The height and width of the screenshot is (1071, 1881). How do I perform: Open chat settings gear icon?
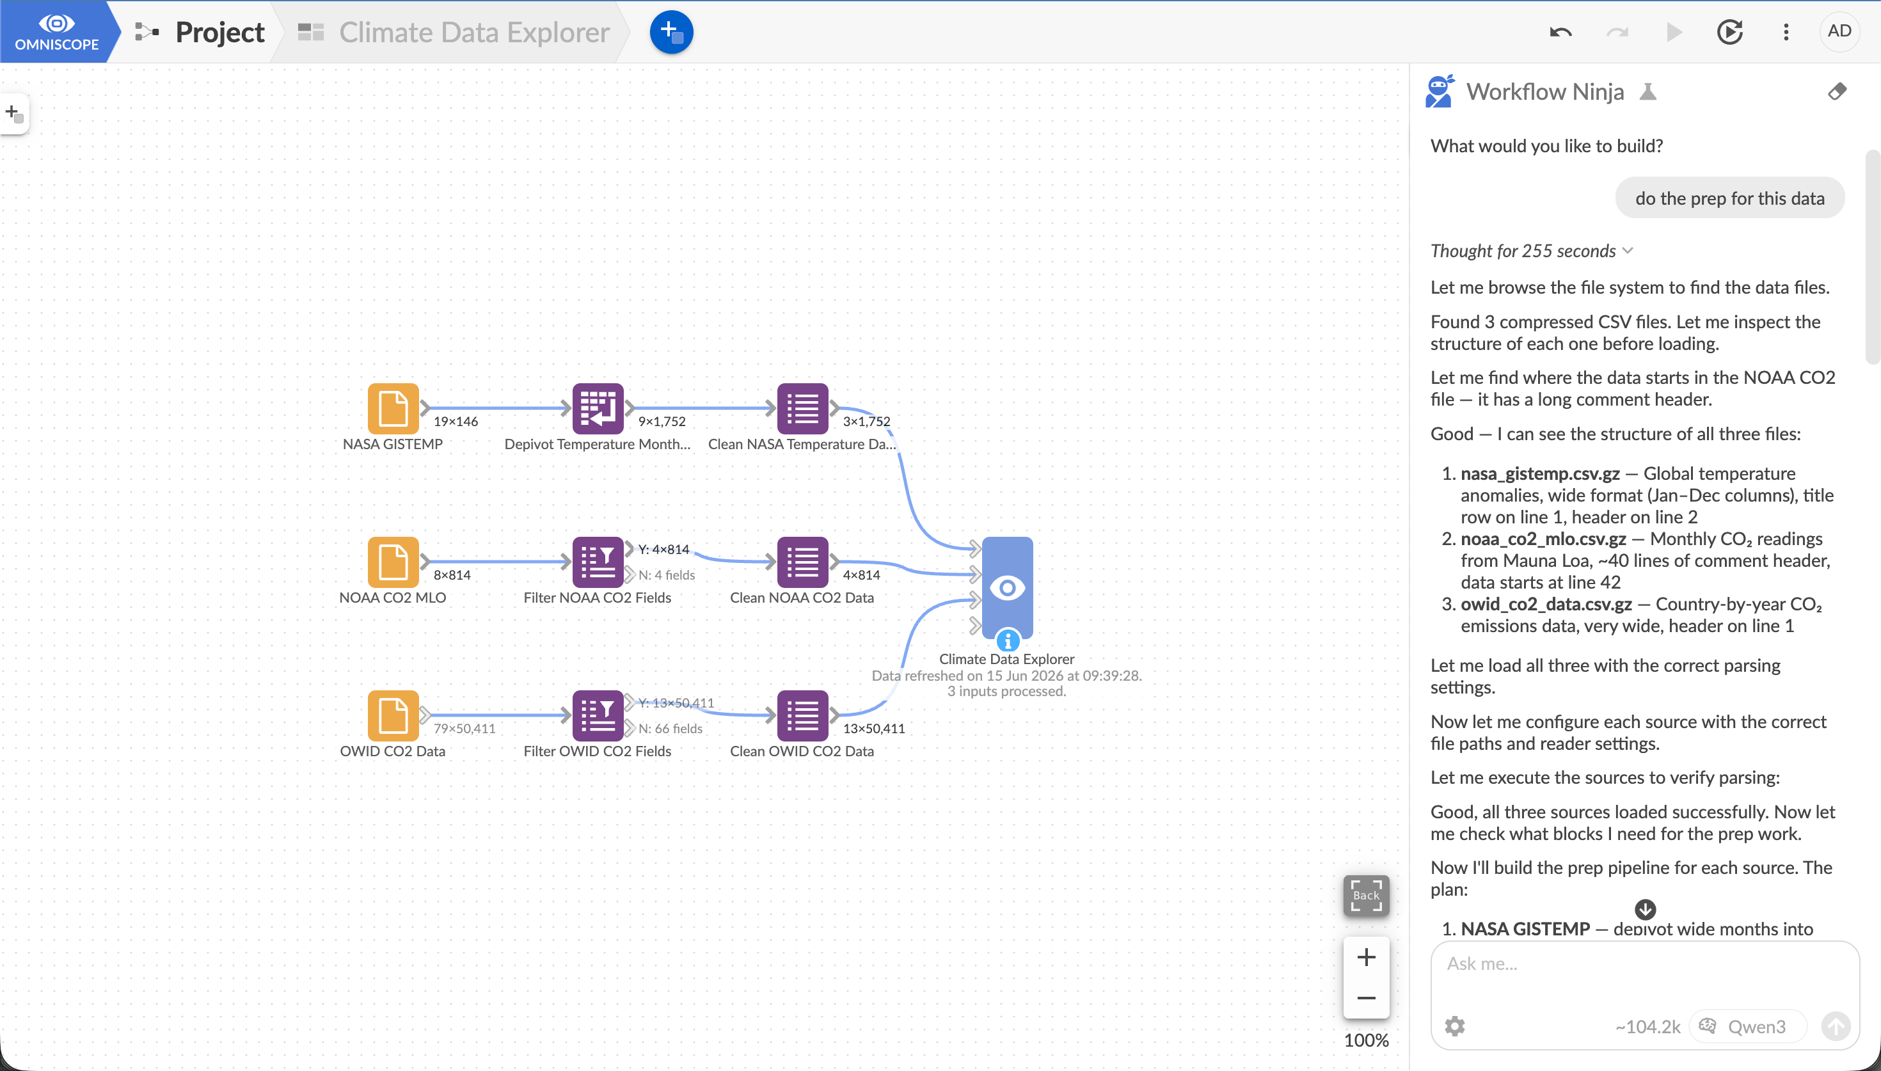click(x=1454, y=1026)
